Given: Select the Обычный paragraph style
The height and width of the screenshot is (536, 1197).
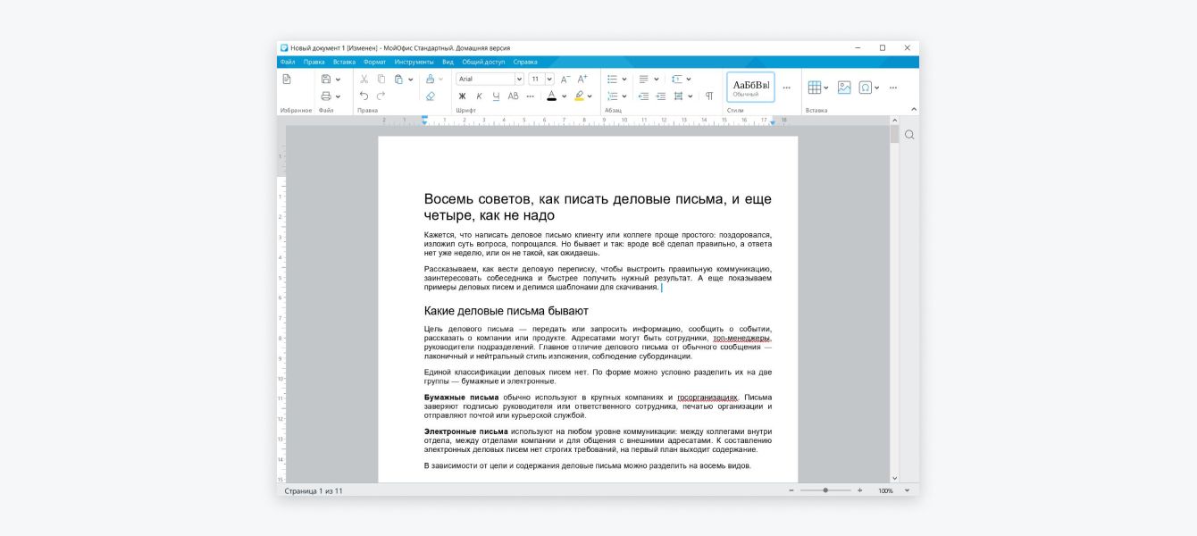Looking at the screenshot, I should [750, 87].
